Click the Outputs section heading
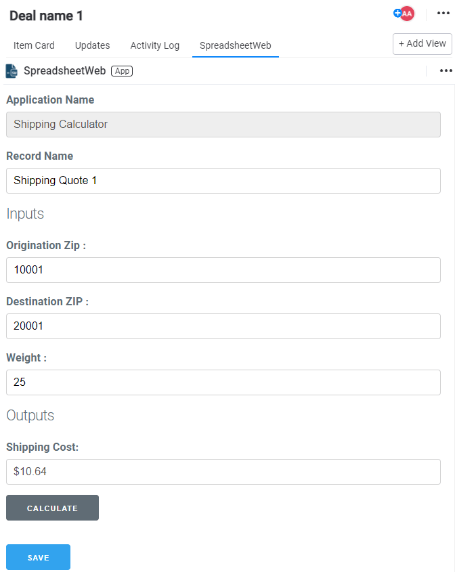 pyautogui.click(x=30, y=416)
